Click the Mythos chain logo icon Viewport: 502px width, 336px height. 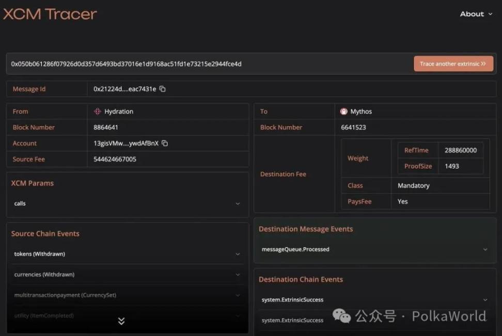point(344,111)
